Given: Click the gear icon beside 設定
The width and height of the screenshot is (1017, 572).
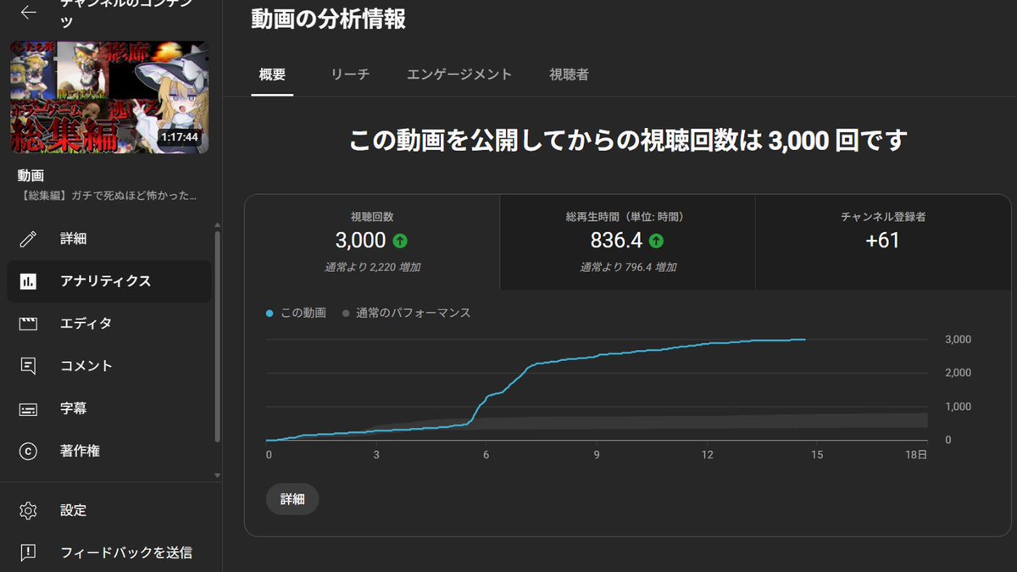Looking at the screenshot, I should click(x=28, y=510).
